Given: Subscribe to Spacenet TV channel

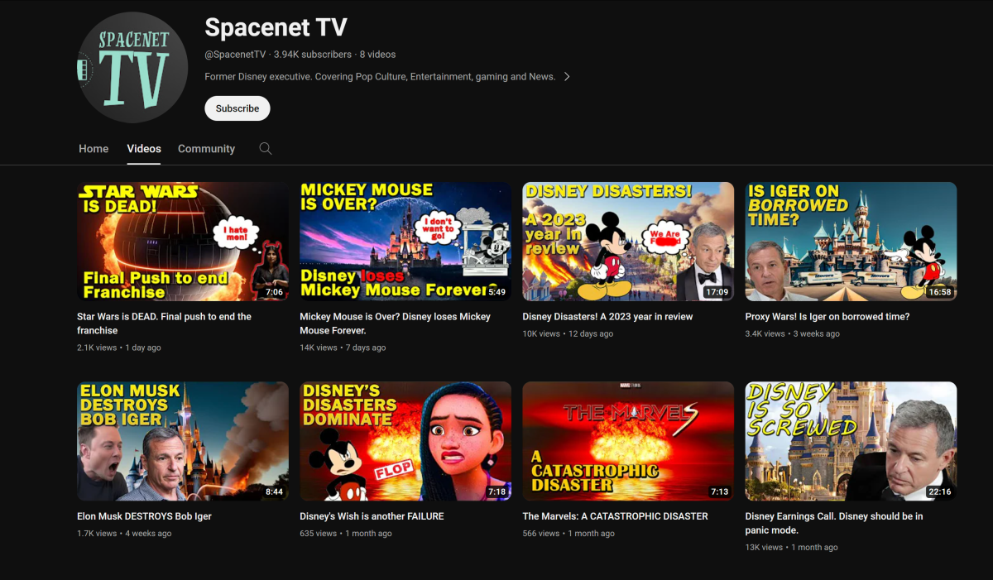Looking at the screenshot, I should (x=237, y=108).
